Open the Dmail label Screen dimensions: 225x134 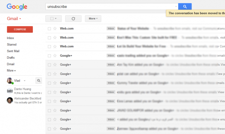tap(10, 64)
